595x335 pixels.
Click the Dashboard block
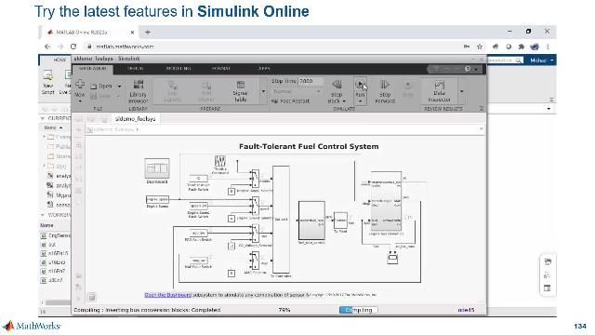157,167
